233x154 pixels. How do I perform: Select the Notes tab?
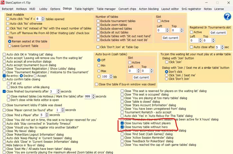pos(208,9)
